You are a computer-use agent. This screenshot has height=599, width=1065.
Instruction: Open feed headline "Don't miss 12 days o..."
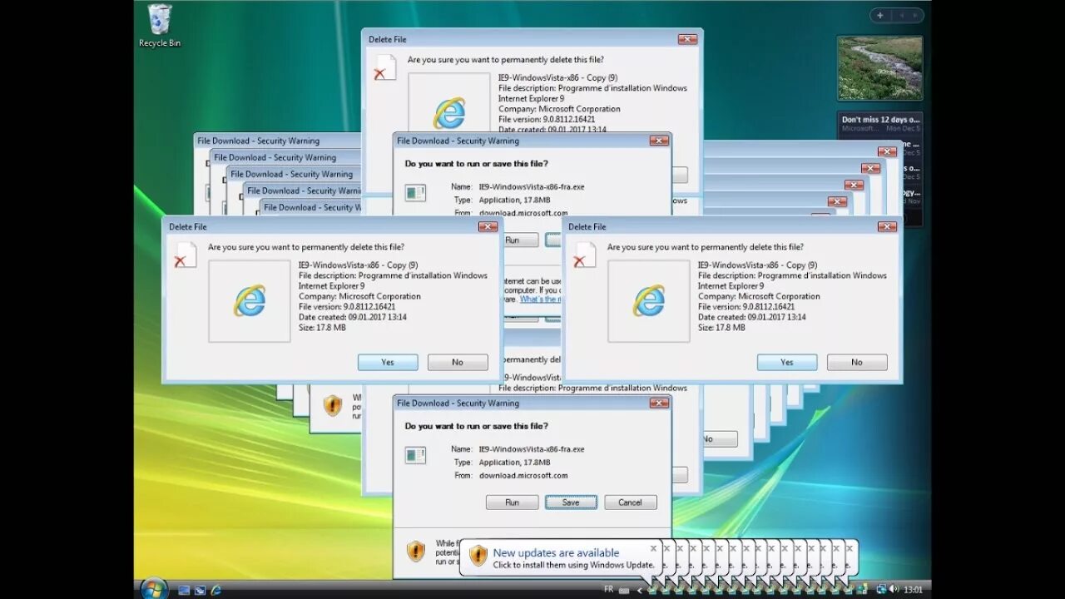click(880, 119)
